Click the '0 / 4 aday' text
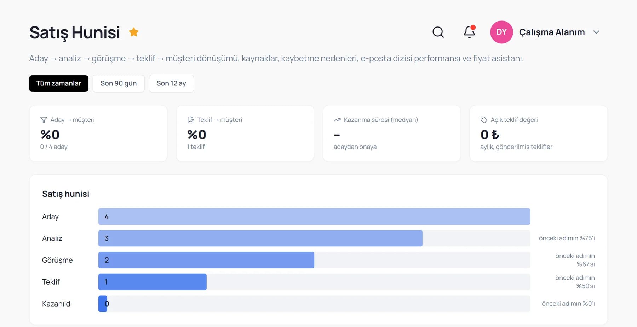 pos(54,147)
